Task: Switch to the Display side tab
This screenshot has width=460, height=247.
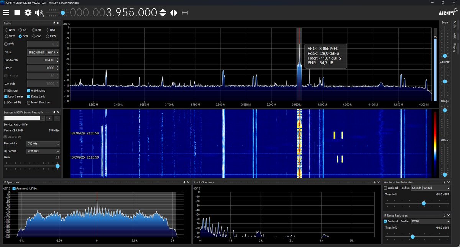Action: (x=455, y=47)
